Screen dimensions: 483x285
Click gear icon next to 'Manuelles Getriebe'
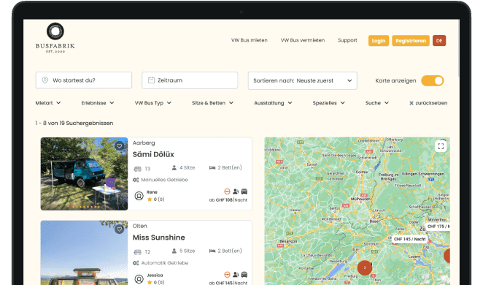136,180
